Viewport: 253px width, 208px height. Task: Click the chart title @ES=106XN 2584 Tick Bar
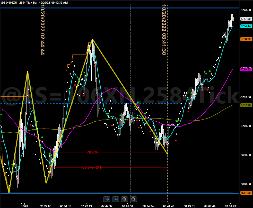click(x=19, y=3)
